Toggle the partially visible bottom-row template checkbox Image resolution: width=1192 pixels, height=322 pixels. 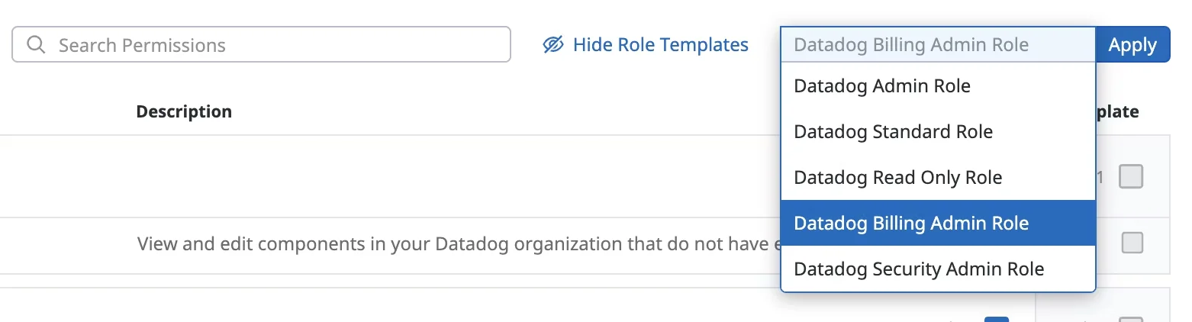[x=1131, y=319]
